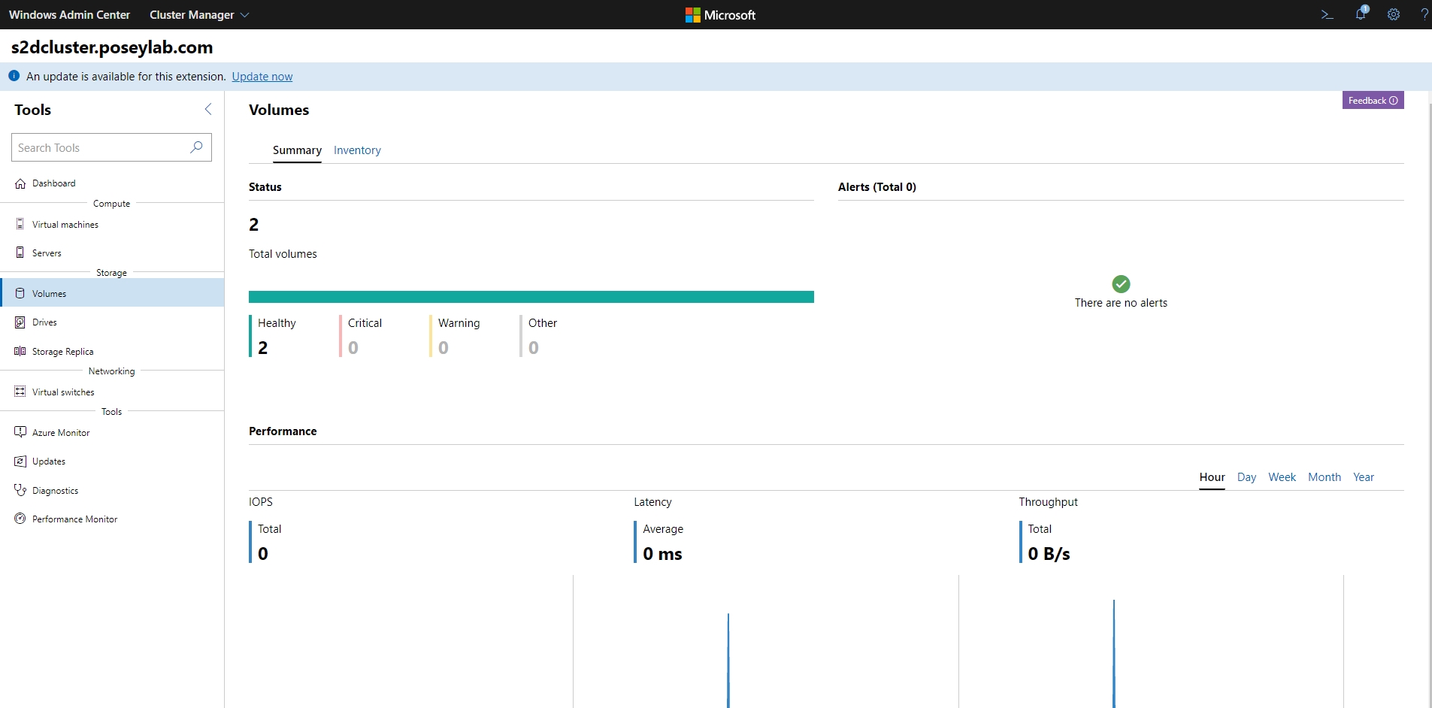Open the Diagnostics tool
The width and height of the screenshot is (1432, 708).
55,490
